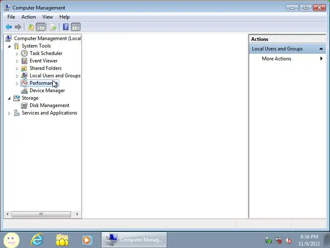This screenshot has height=248, width=330.
Task: Click the Device Manager icon
Action: coord(24,91)
